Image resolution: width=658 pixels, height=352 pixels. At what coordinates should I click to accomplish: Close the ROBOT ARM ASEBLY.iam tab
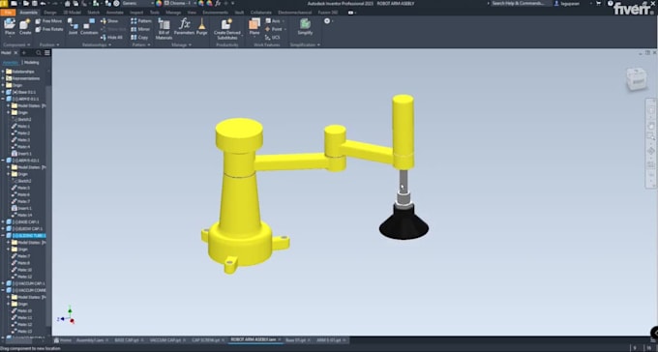click(280, 339)
